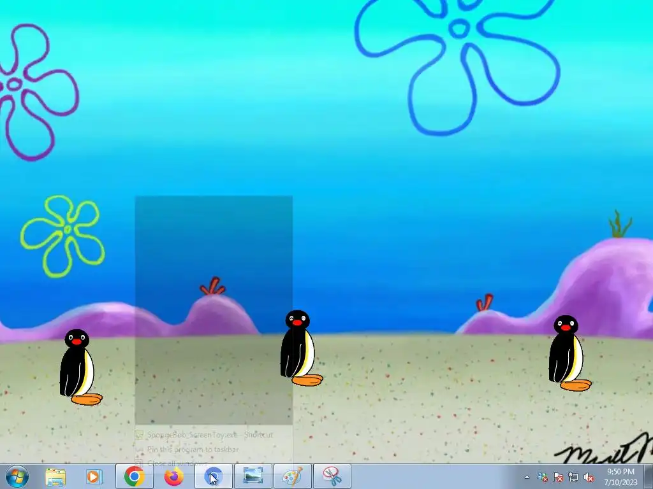Show hidden system tray icons
The image size is (653, 489).
tap(527, 477)
